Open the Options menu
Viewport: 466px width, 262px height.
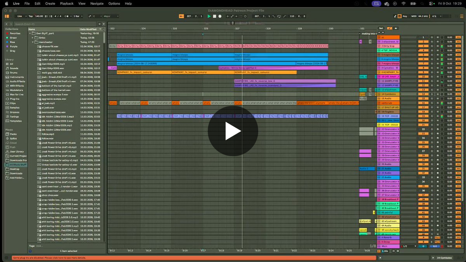point(114,3)
